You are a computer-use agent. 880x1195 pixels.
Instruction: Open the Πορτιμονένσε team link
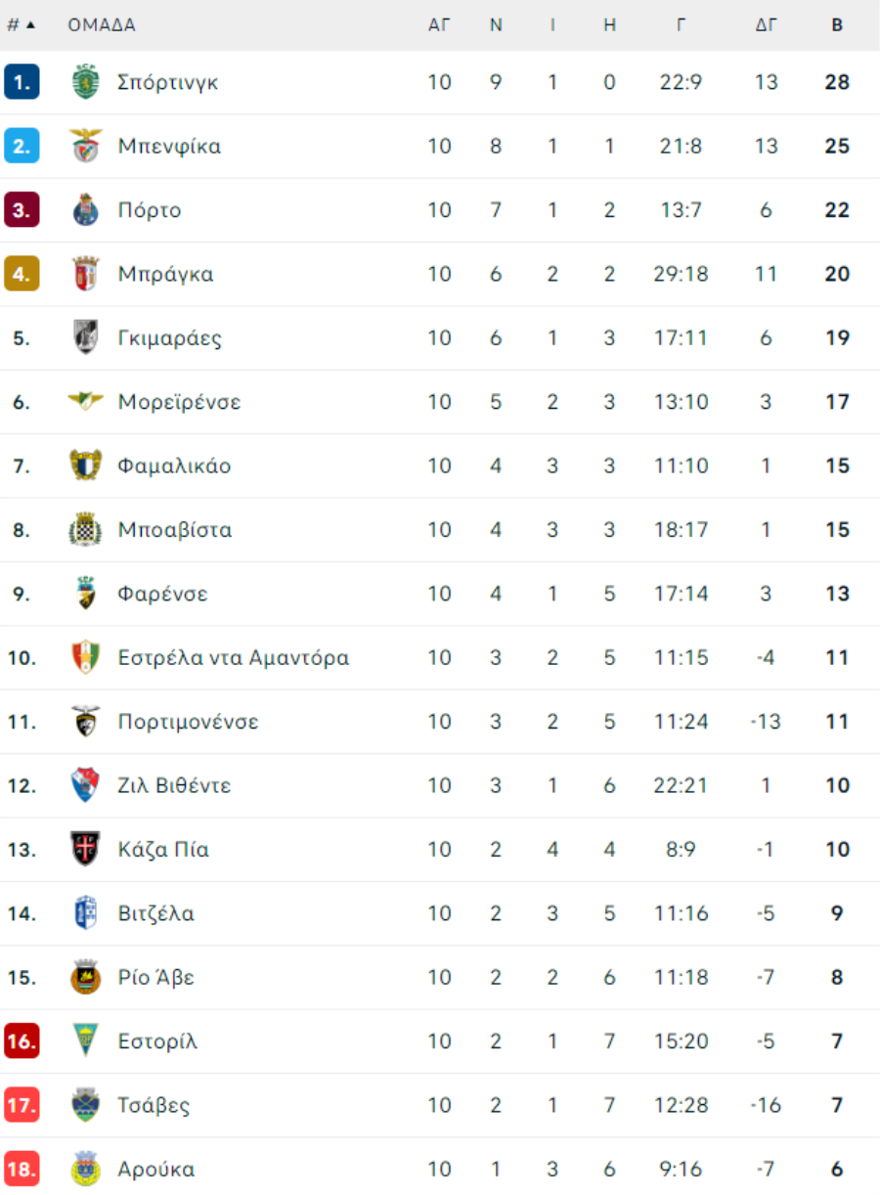point(189,723)
